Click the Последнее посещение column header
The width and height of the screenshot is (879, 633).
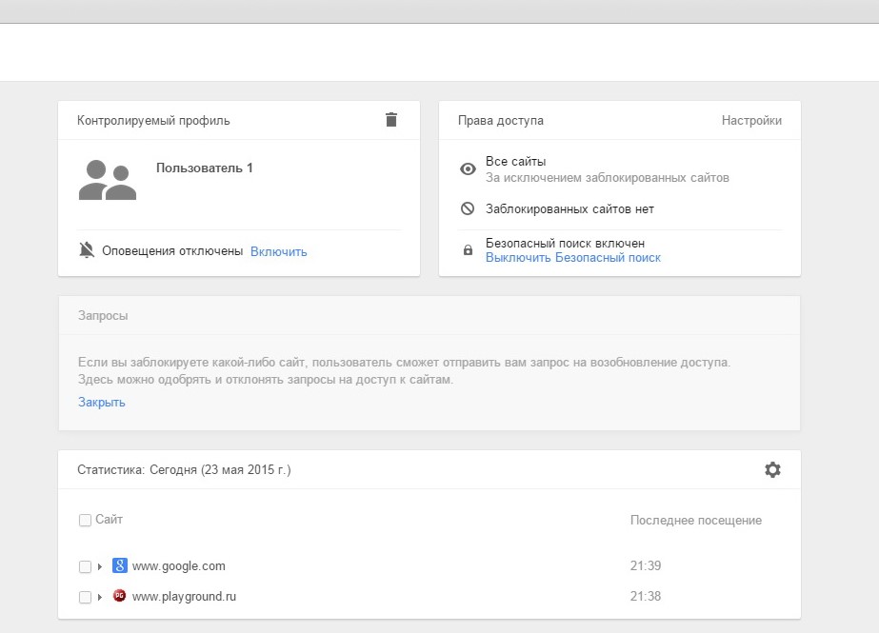696,520
